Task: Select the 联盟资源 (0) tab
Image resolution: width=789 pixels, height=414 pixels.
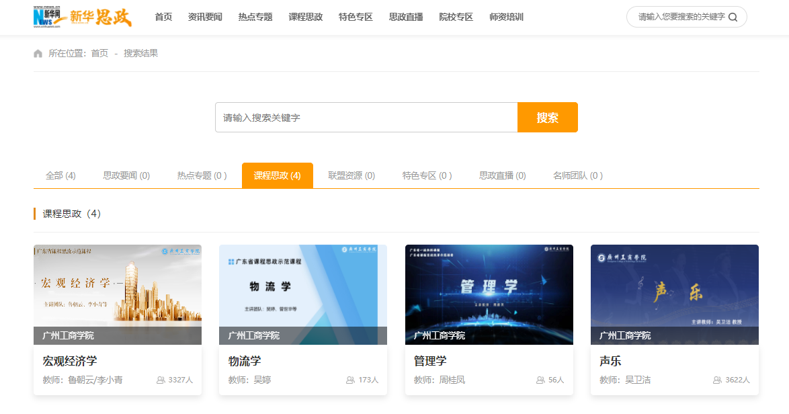Action: 351,175
